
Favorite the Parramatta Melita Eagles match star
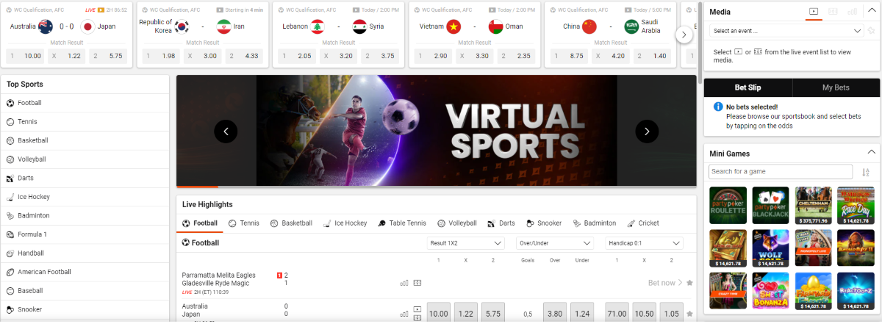tap(689, 283)
